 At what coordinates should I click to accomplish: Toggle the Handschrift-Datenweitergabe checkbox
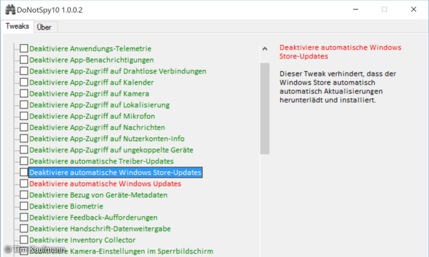[x=24, y=228]
